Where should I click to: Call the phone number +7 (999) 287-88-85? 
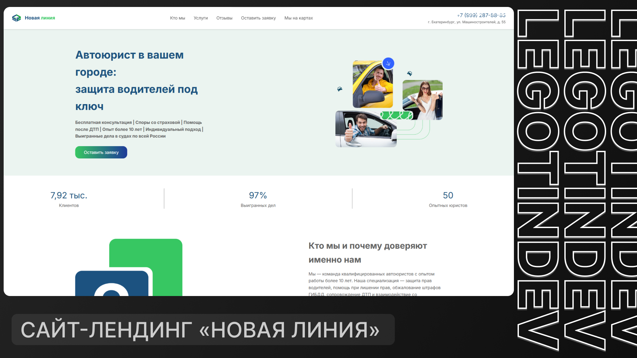point(481,15)
